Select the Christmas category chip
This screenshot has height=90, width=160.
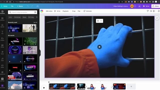click(17, 17)
